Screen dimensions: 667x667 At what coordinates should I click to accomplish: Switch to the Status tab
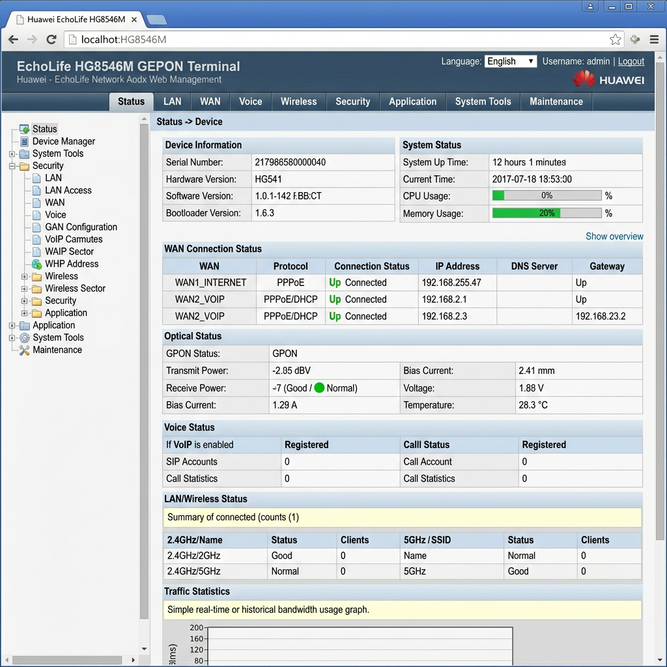click(131, 102)
